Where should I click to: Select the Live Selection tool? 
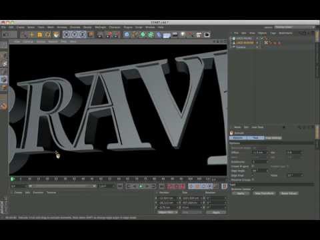coord(24,35)
